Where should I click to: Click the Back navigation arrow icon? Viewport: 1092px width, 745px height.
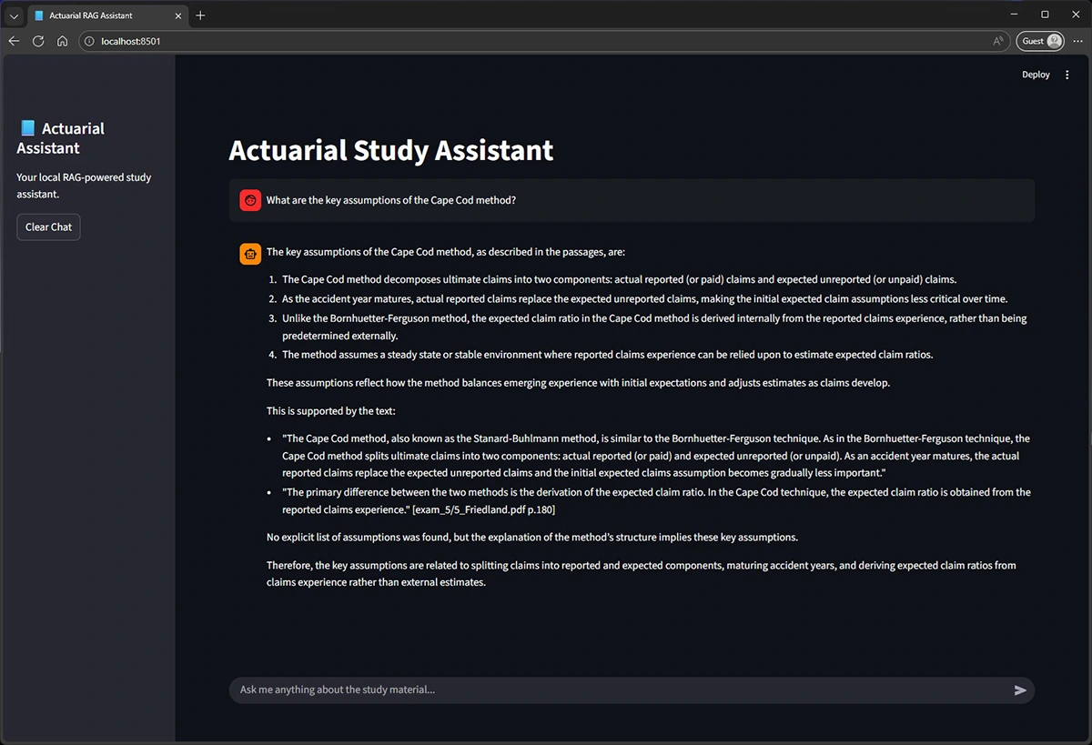click(x=13, y=41)
